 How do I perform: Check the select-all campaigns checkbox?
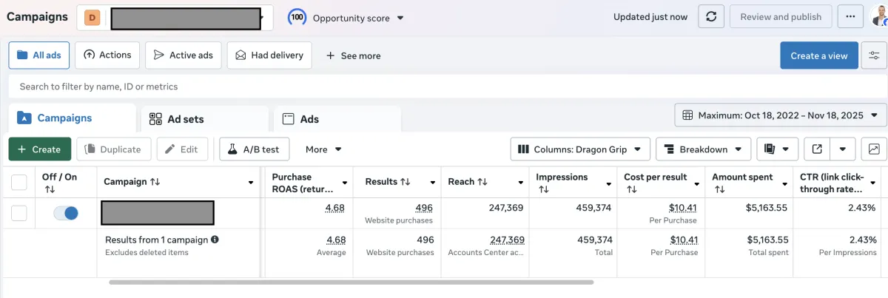(x=19, y=182)
